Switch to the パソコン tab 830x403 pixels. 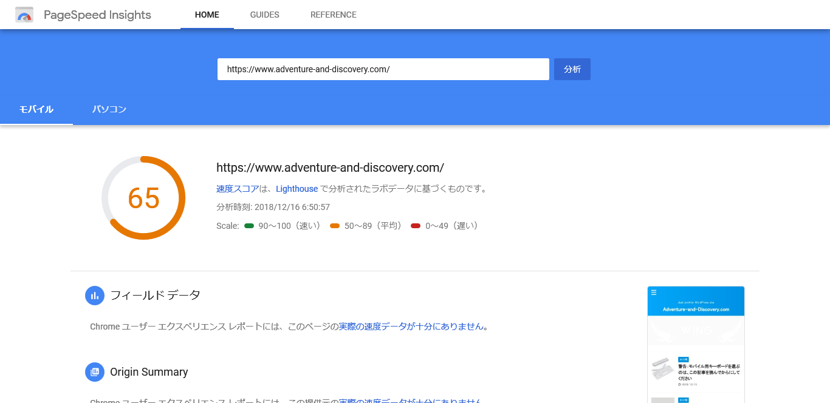(x=109, y=109)
